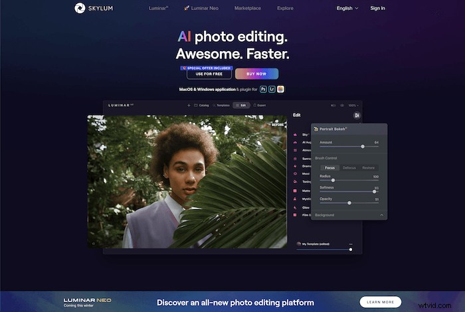Click the Learn More button
The image size is (465, 312).
(x=381, y=302)
